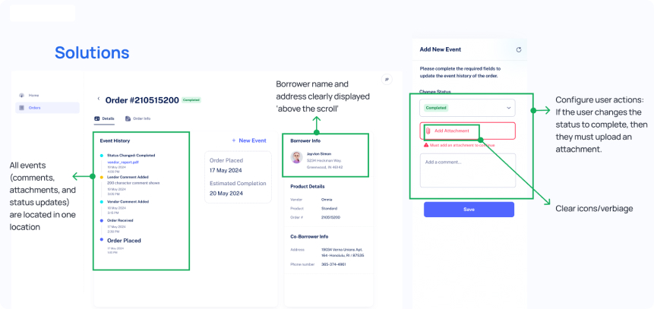This screenshot has height=309, width=654.
Task: Click the New Event button
Action: pyautogui.click(x=249, y=140)
